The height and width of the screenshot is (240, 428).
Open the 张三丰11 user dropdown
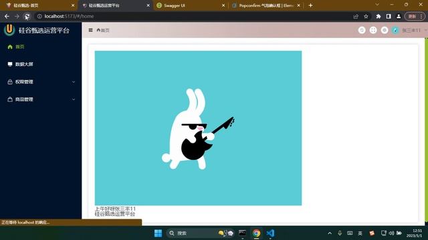click(x=414, y=30)
